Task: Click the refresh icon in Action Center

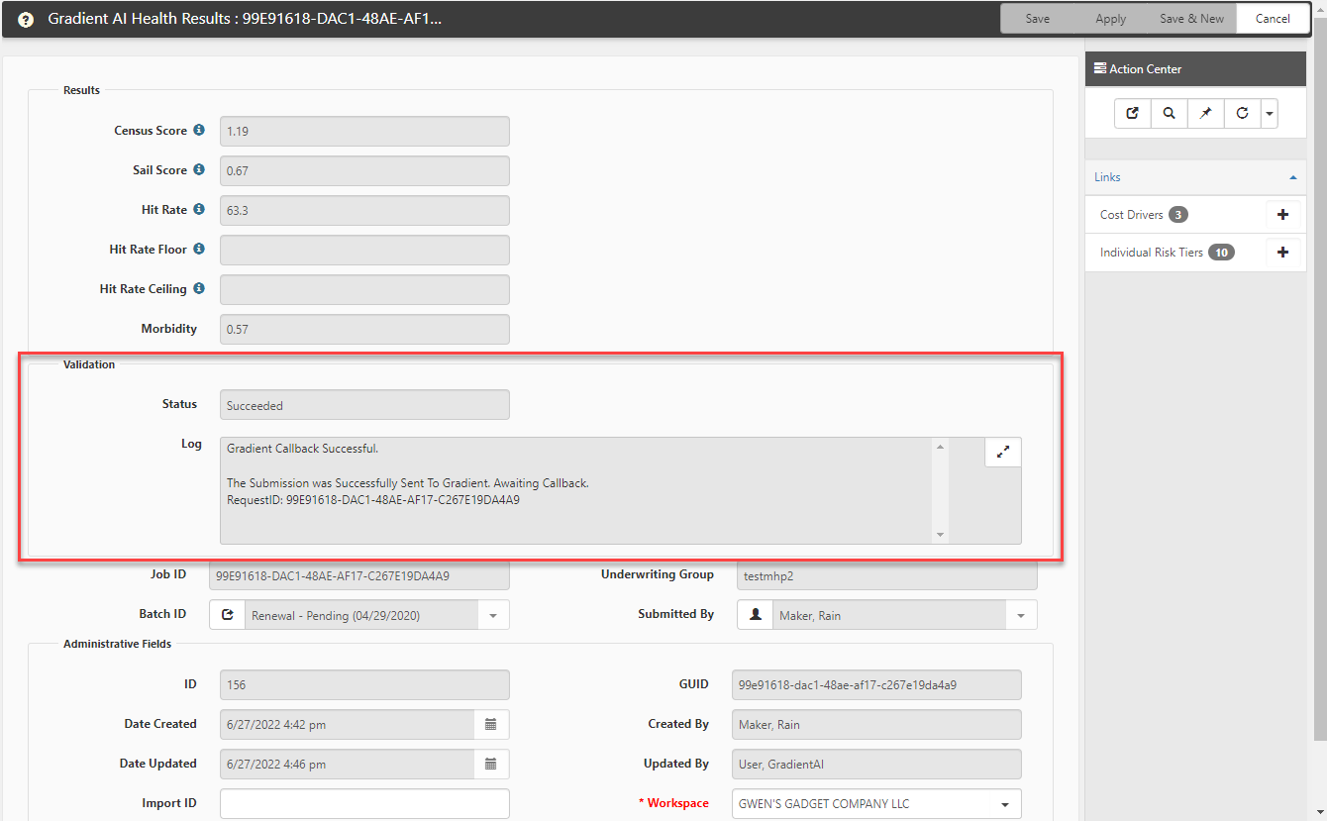Action: (1242, 114)
